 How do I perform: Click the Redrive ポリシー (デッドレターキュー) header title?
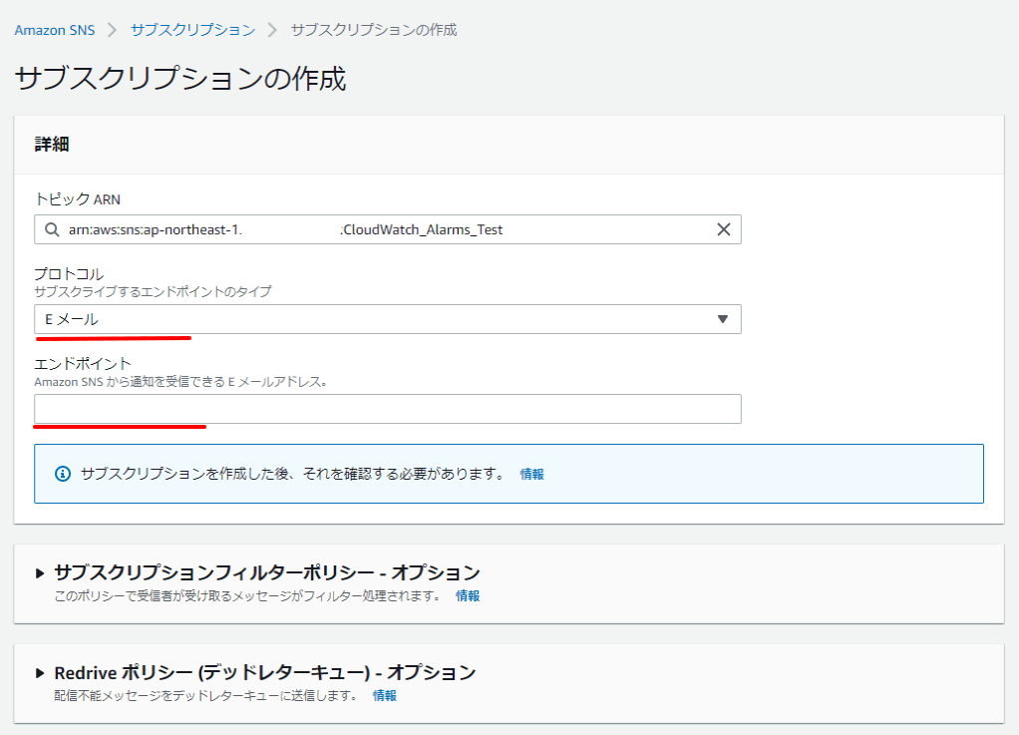tap(264, 673)
